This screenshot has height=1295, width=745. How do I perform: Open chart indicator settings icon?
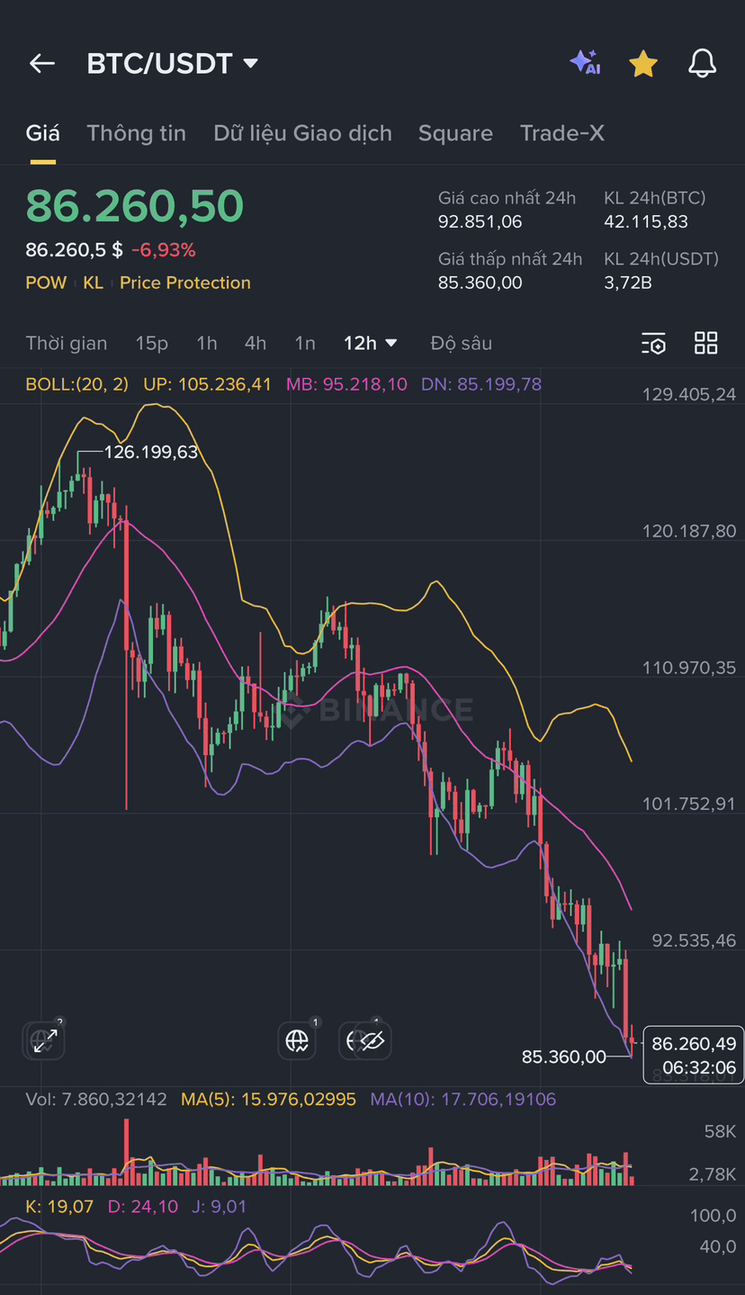(653, 343)
